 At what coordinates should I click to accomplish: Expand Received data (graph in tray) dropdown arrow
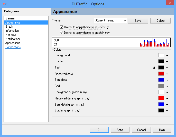[167, 98]
